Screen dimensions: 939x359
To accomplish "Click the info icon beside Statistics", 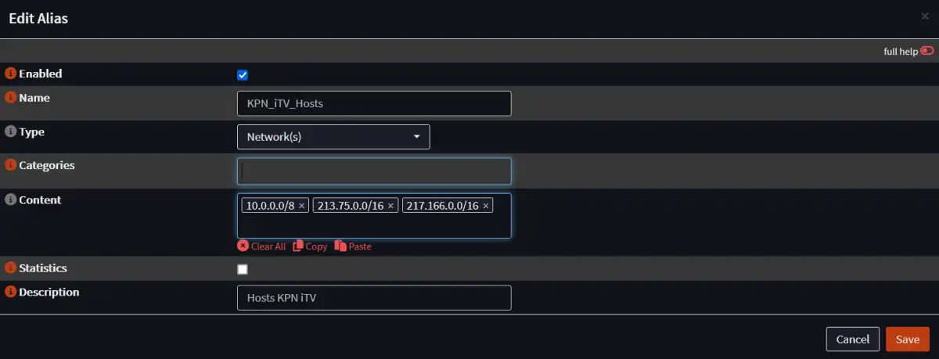I will point(11,268).
